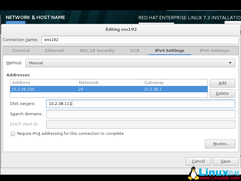This screenshot has width=241, height=181.
Task: Cancel editing the ens192 connection
Action: click(198, 161)
